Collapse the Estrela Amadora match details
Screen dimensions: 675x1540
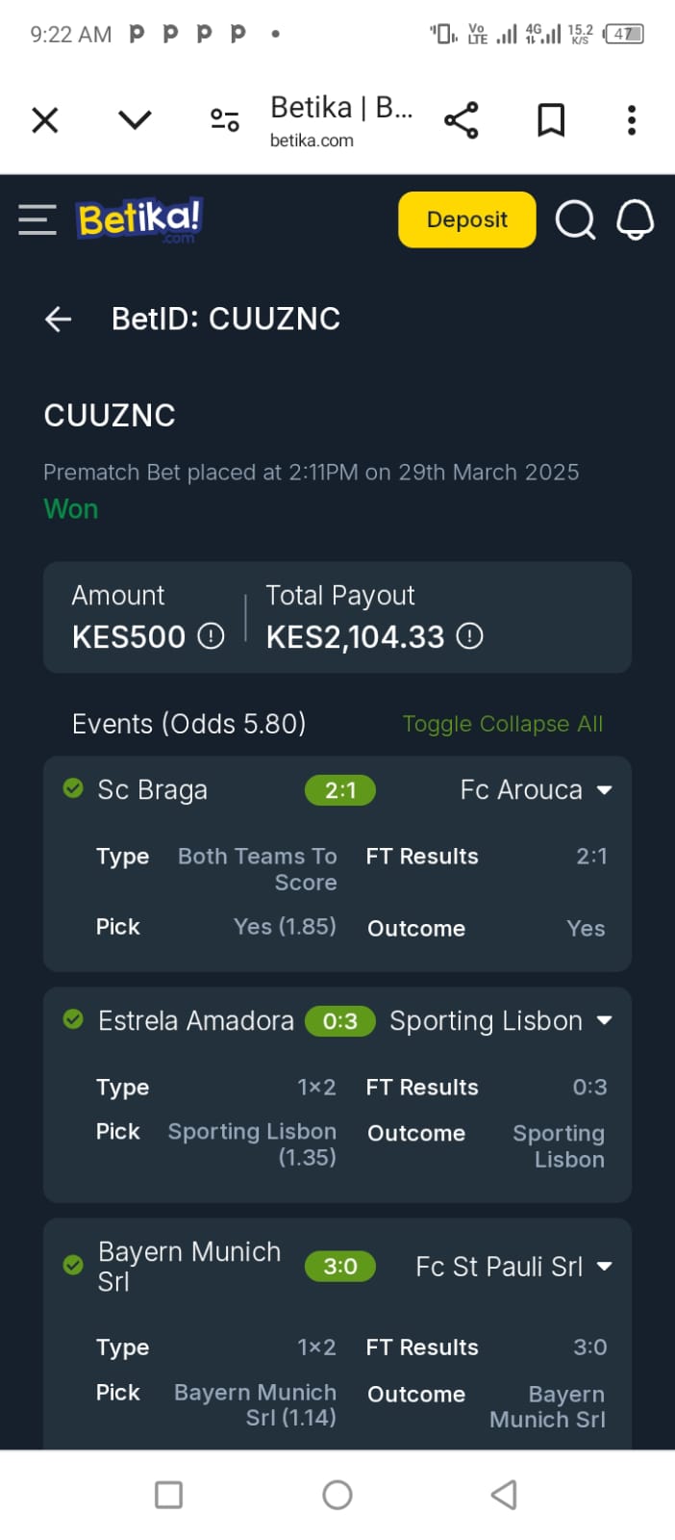[x=605, y=1021]
